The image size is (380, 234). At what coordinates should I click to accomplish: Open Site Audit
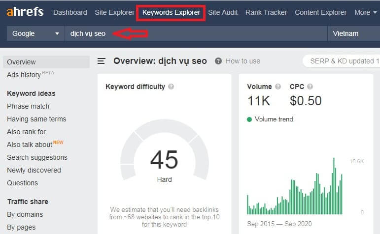point(223,12)
